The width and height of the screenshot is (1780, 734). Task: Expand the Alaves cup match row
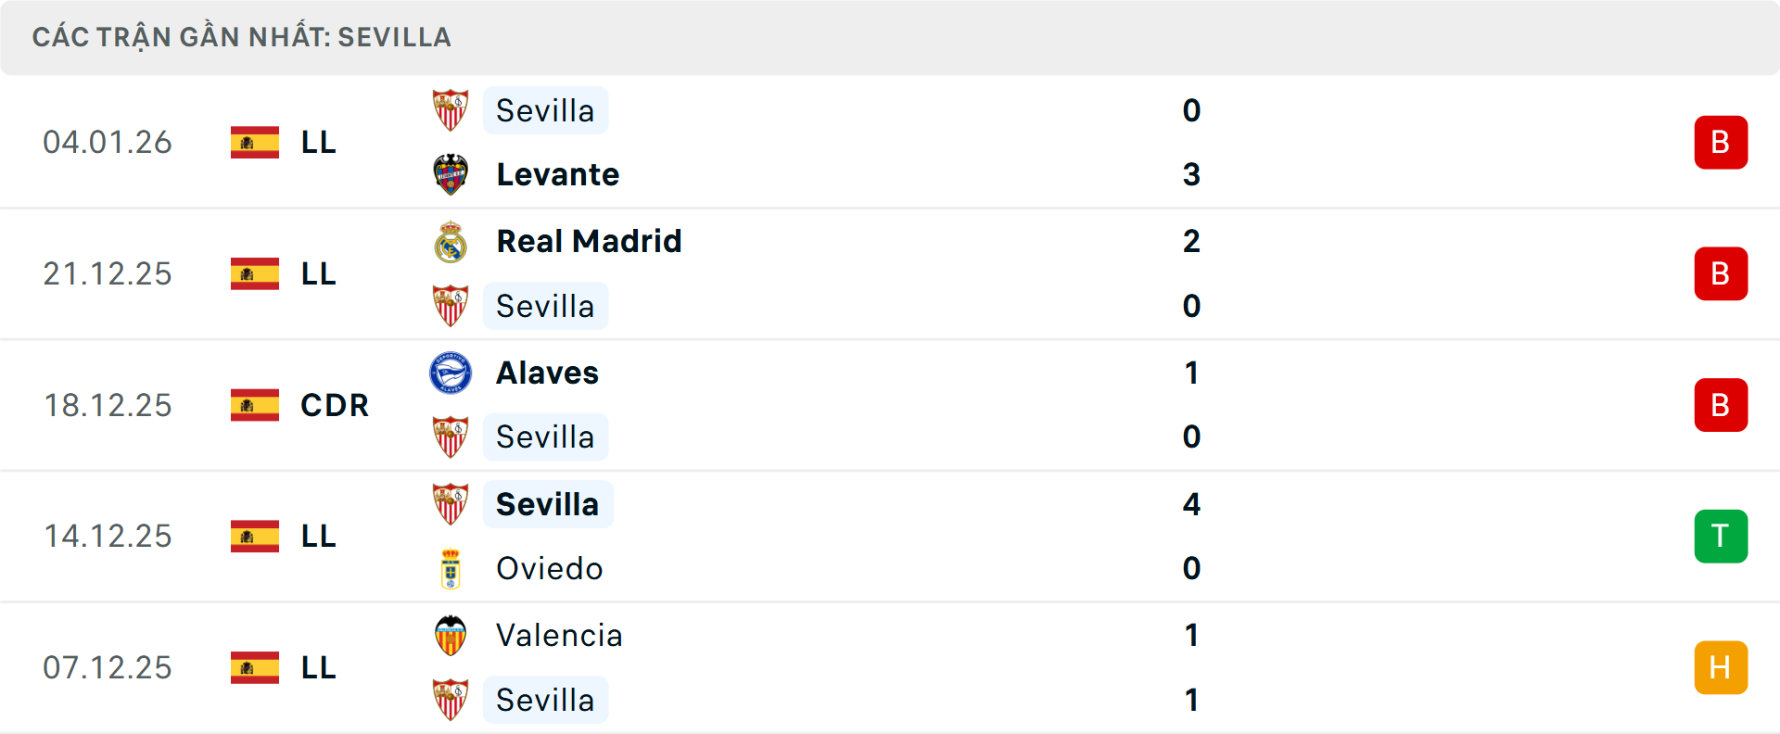coord(890,405)
